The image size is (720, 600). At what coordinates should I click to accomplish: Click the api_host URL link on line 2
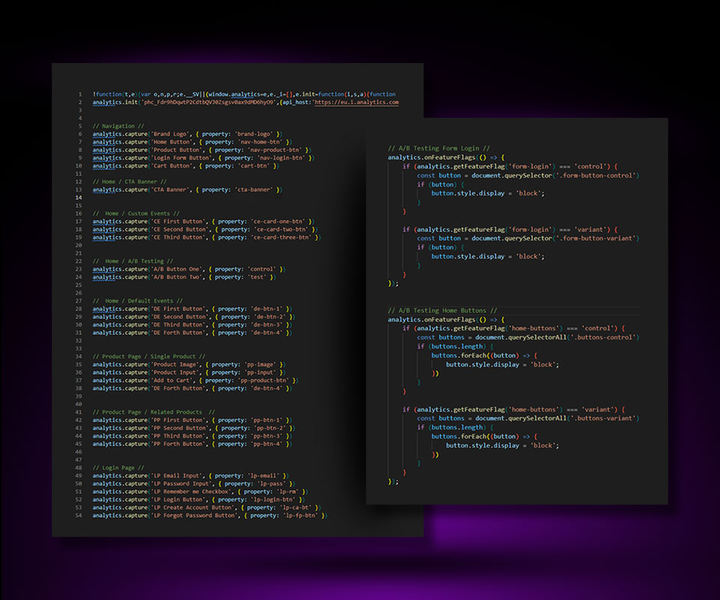click(356, 102)
